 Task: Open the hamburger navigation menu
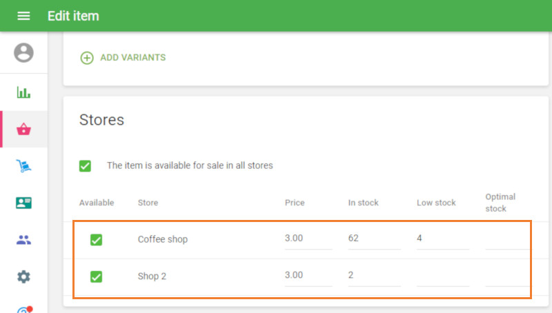coord(23,16)
